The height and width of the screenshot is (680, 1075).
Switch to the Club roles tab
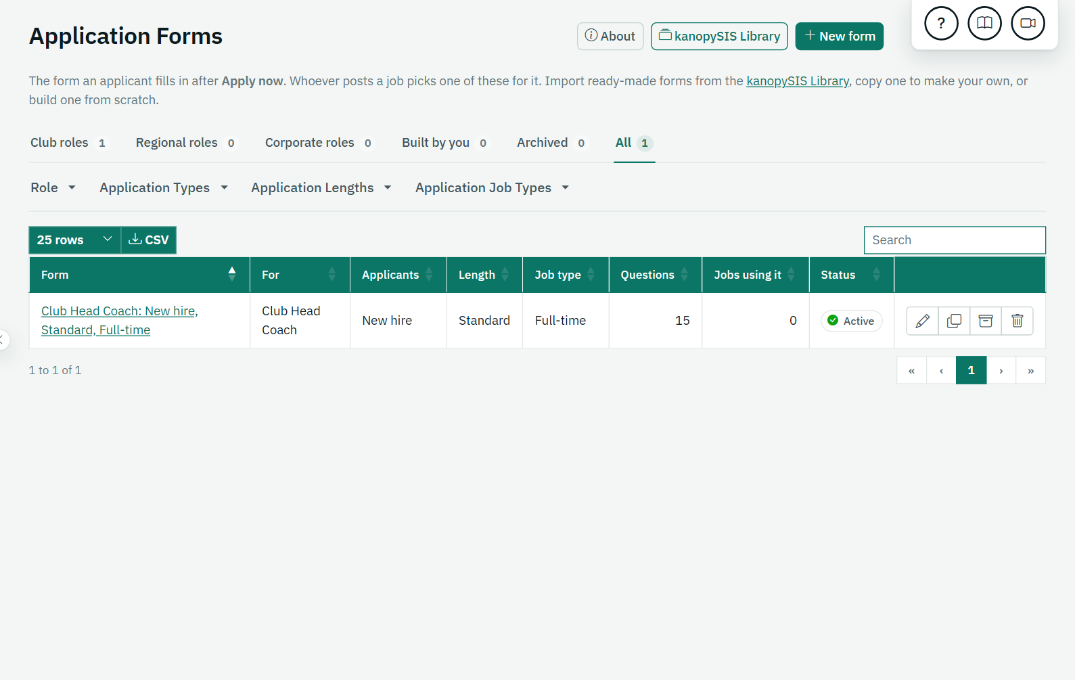[x=68, y=143]
